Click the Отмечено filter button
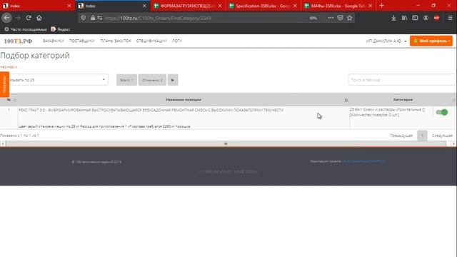Image resolution: width=457 pixels, height=257 pixels. coord(152,80)
